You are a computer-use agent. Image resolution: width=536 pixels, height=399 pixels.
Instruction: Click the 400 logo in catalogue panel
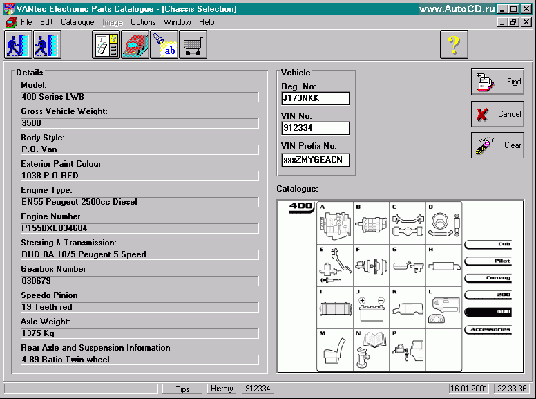point(301,207)
